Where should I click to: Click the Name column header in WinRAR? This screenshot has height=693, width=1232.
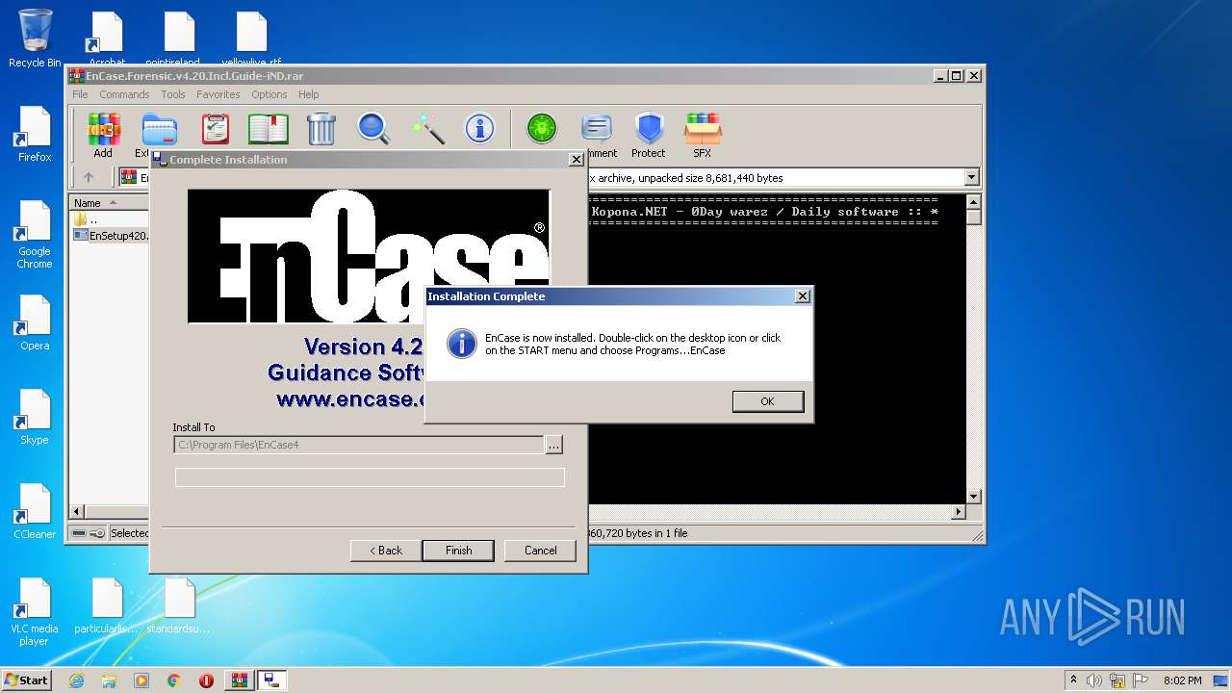click(x=108, y=203)
